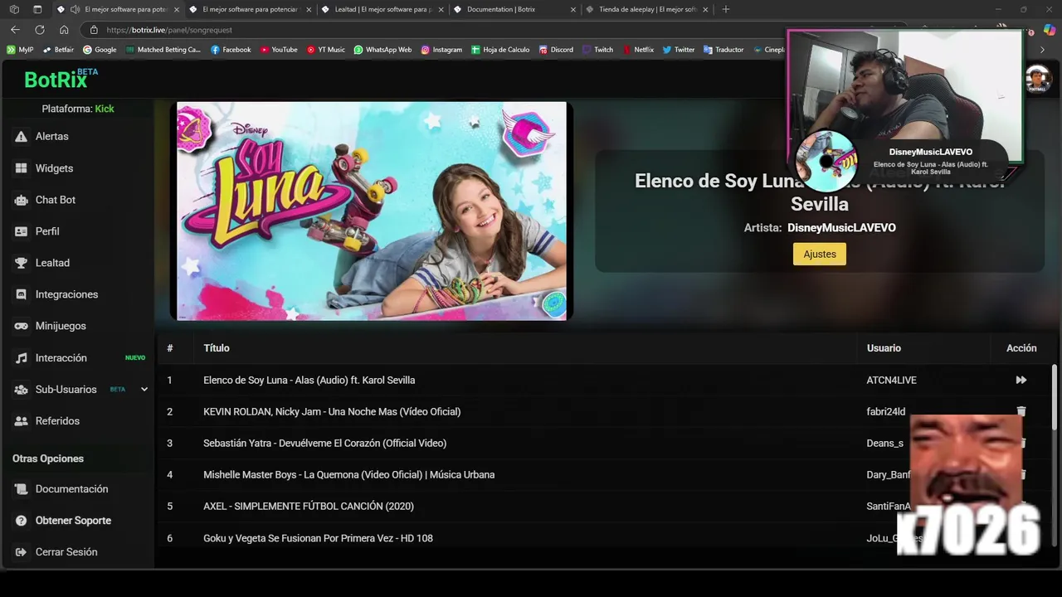Mute the audio-playing first tab

coord(76,9)
